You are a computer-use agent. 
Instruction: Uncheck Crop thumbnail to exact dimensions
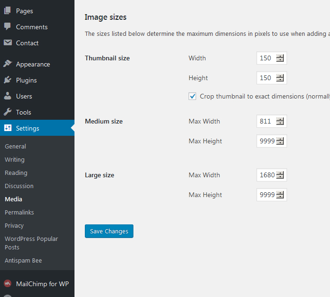tap(192, 96)
